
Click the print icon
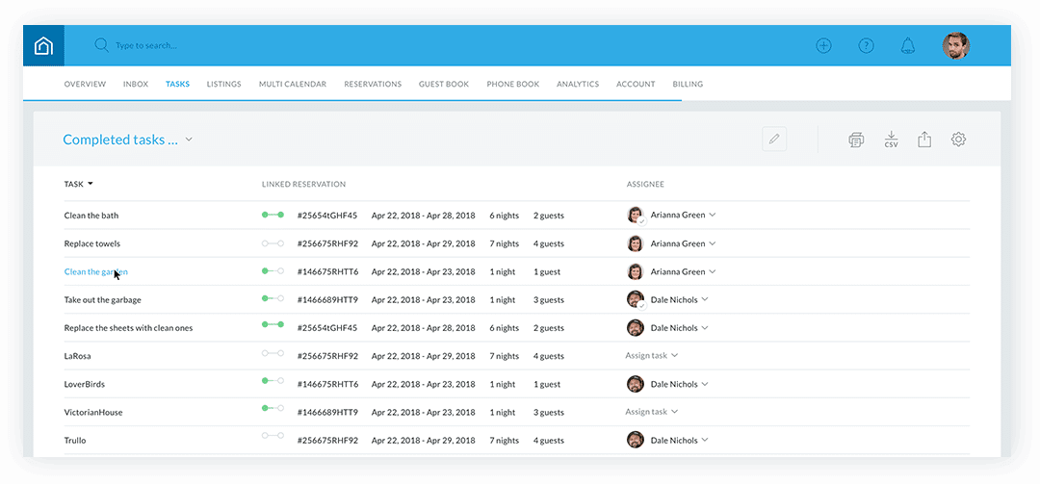click(x=856, y=140)
